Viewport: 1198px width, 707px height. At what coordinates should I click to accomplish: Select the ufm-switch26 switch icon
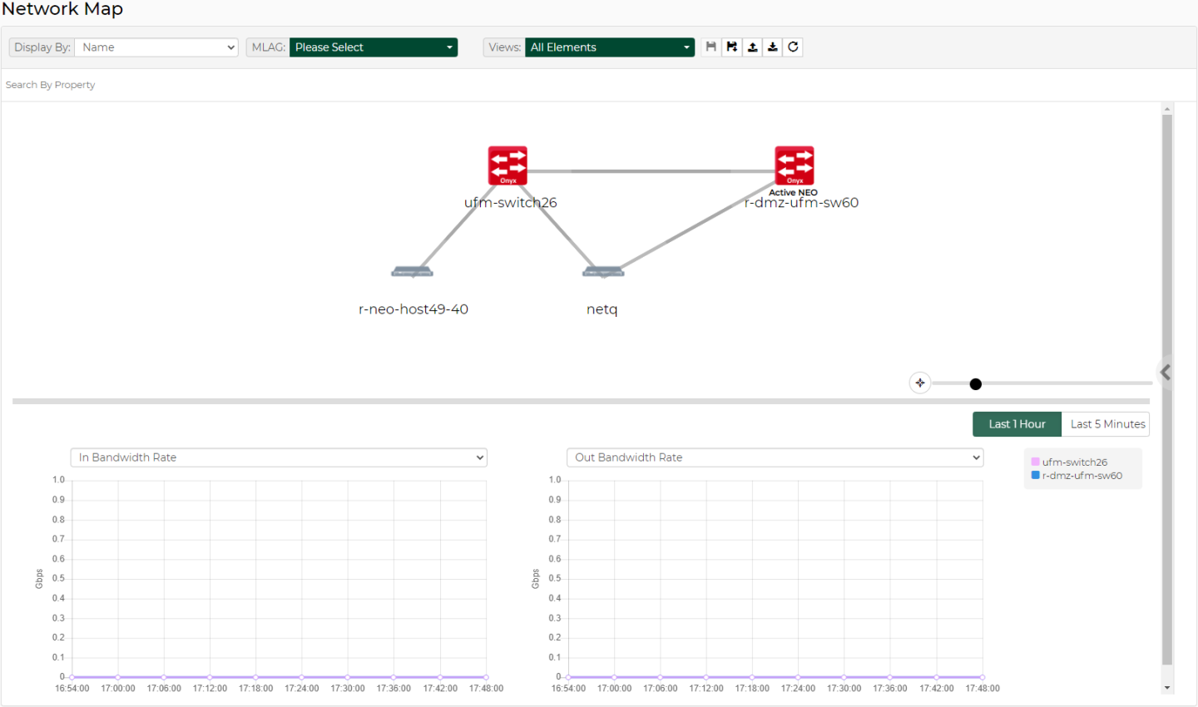click(507, 166)
